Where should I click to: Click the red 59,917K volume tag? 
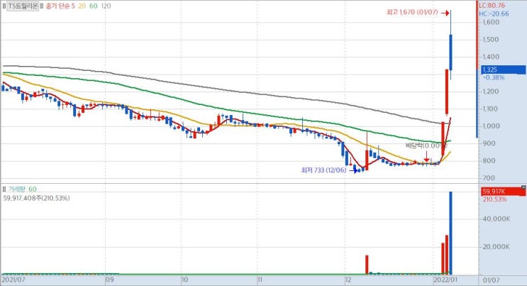click(503, 192)
